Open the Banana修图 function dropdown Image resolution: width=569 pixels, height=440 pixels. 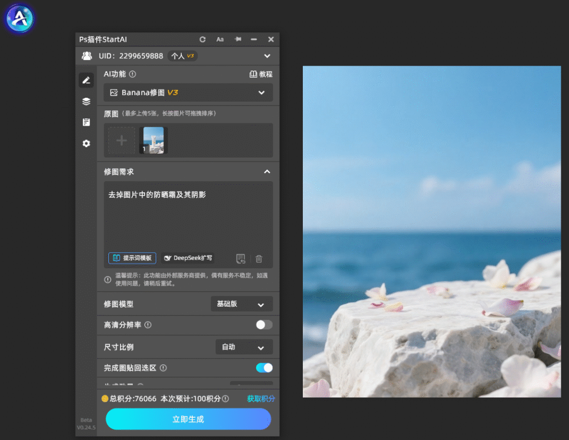pos(188,92)
